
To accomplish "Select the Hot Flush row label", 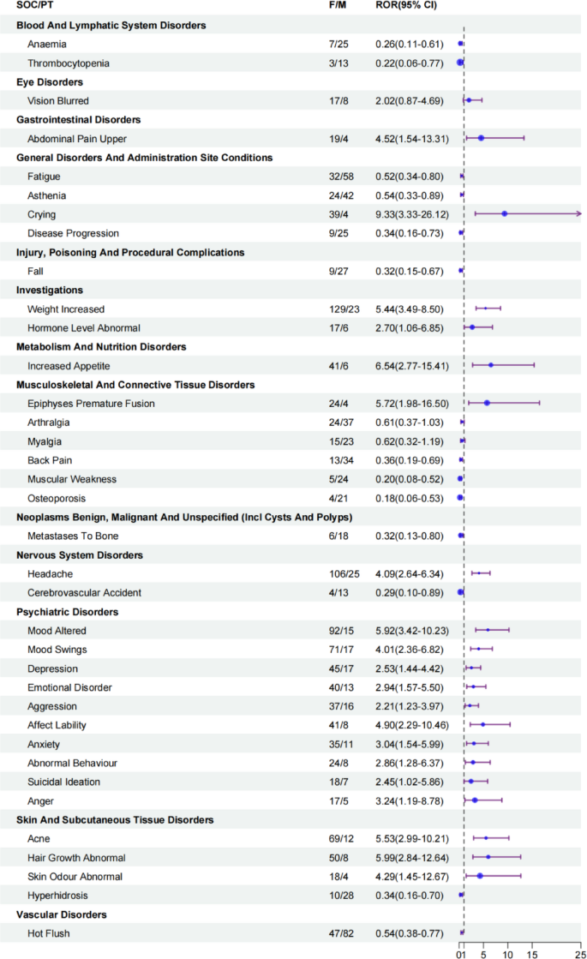I will 49,933.
